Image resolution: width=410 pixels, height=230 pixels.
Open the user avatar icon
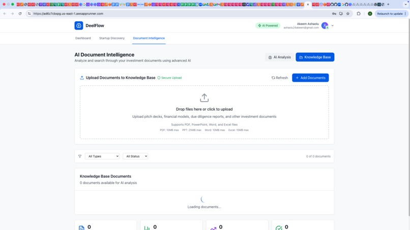point(325,25)
